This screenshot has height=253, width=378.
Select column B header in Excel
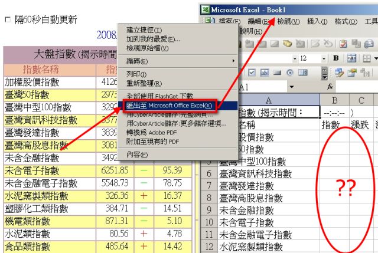(x=335, y=100)
